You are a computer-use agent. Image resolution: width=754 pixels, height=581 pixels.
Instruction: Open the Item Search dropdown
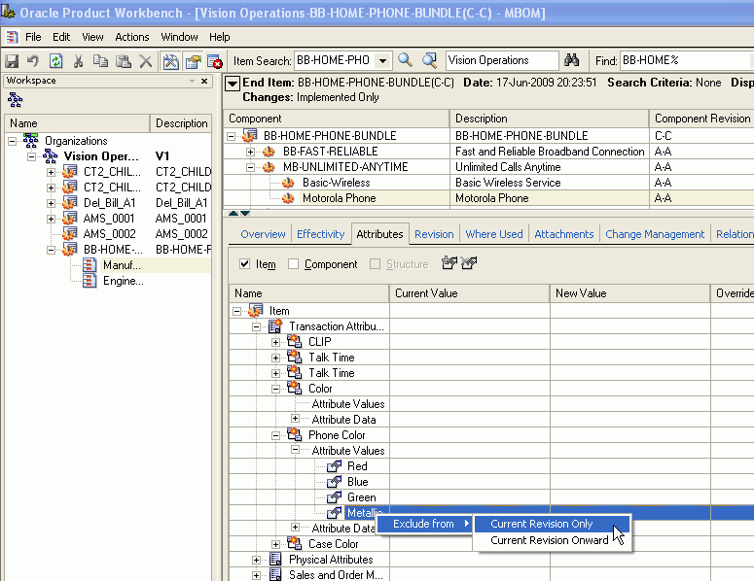tap(382, 60)
